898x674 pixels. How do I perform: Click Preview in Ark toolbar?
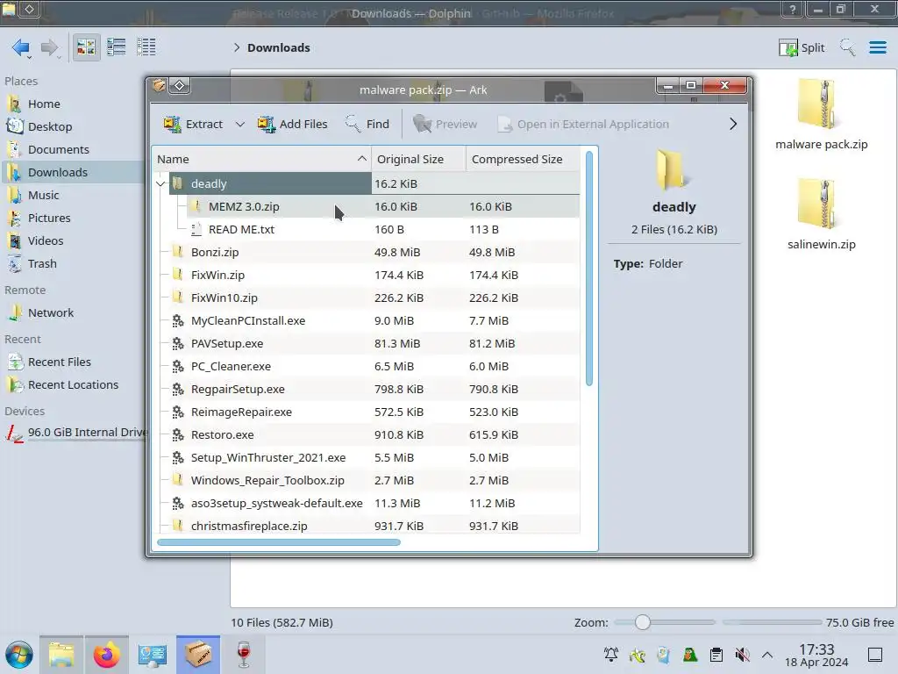[445, 124]
